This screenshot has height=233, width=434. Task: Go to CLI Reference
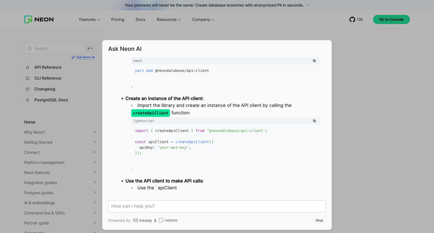[x=48, y=78]
